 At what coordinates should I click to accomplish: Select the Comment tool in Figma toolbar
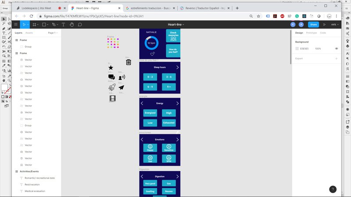[x=80, y=25]
